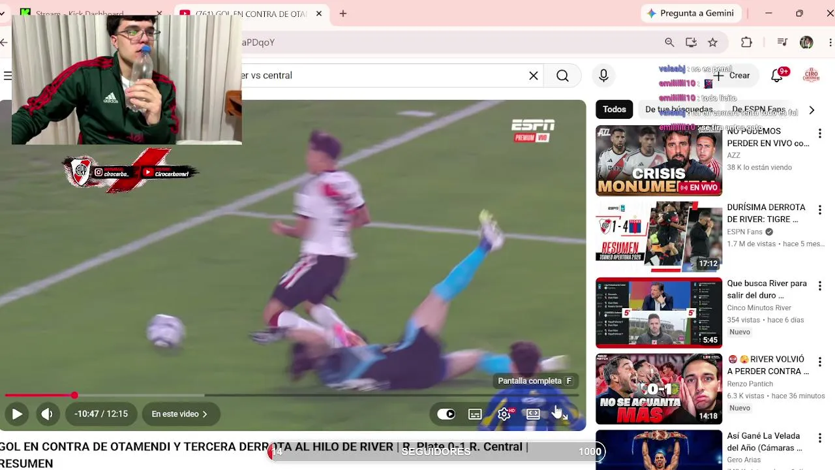Show more filter chips with the right chevron
This screenshot has width=835, height=470.
click(x=812, y=110)
